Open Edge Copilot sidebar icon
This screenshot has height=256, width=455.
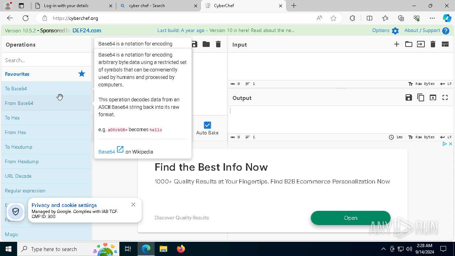(x=447, y=18)
